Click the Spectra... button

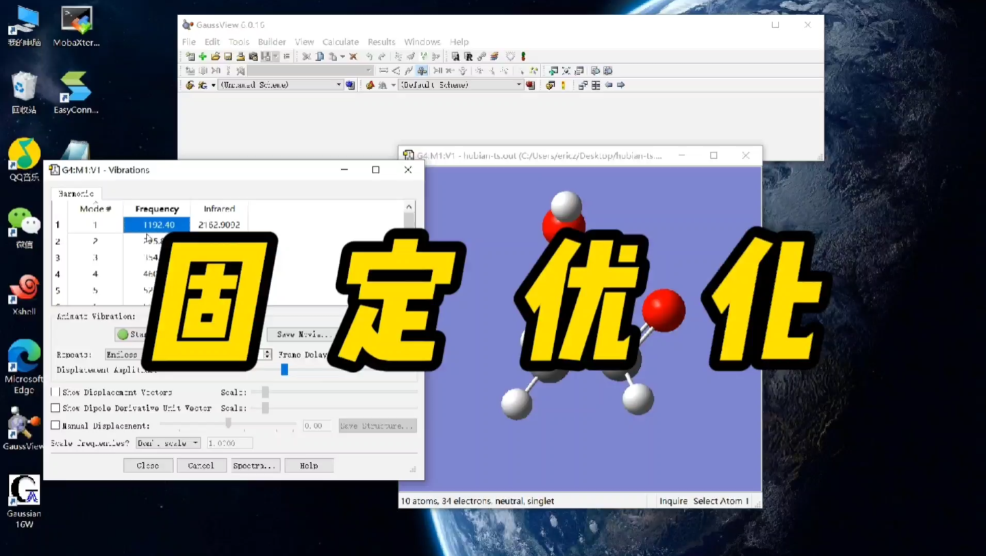click(x=255, y=466)
